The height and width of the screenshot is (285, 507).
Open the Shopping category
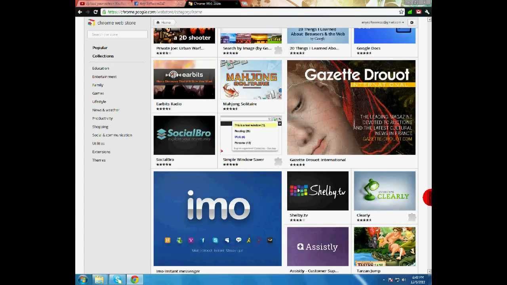pyautogui.click(x=100, y=127)
